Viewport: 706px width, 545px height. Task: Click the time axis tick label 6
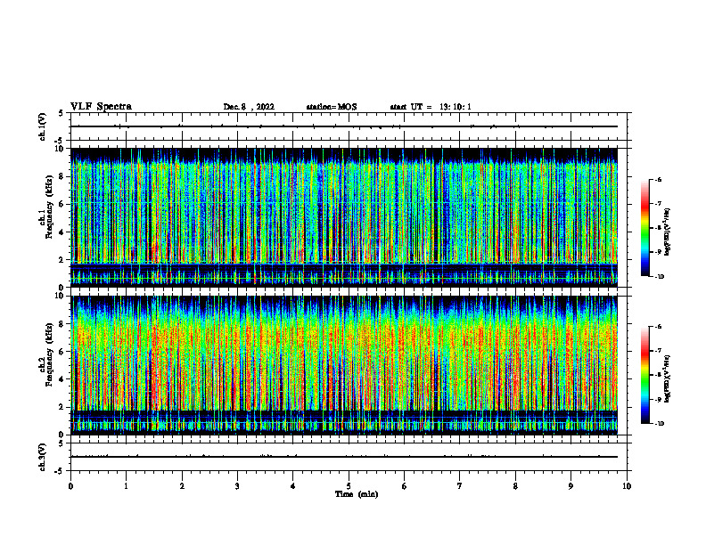pyautogui.click(x=405, y=486)
